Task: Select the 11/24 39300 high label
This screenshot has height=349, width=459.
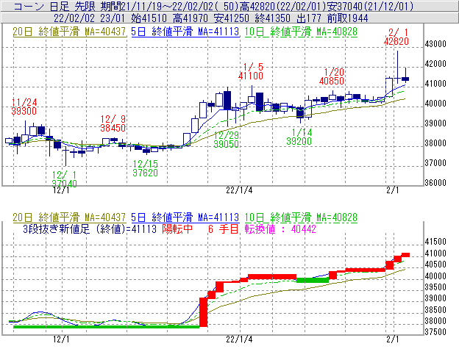Action: tap(24, 107)
